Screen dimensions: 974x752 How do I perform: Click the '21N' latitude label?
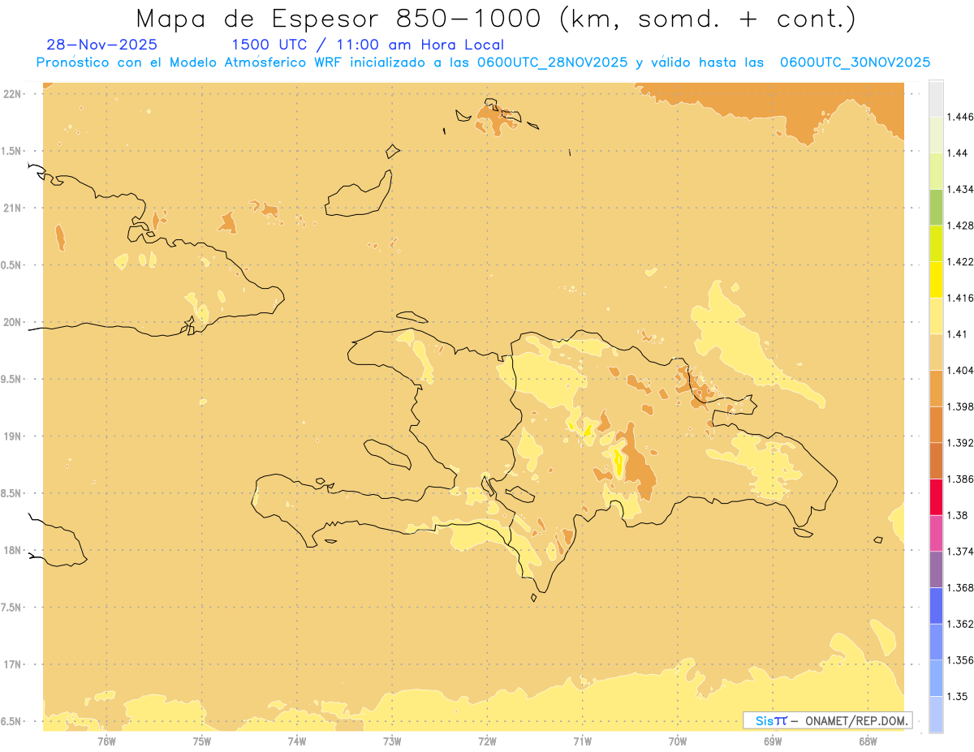[12, 208]
